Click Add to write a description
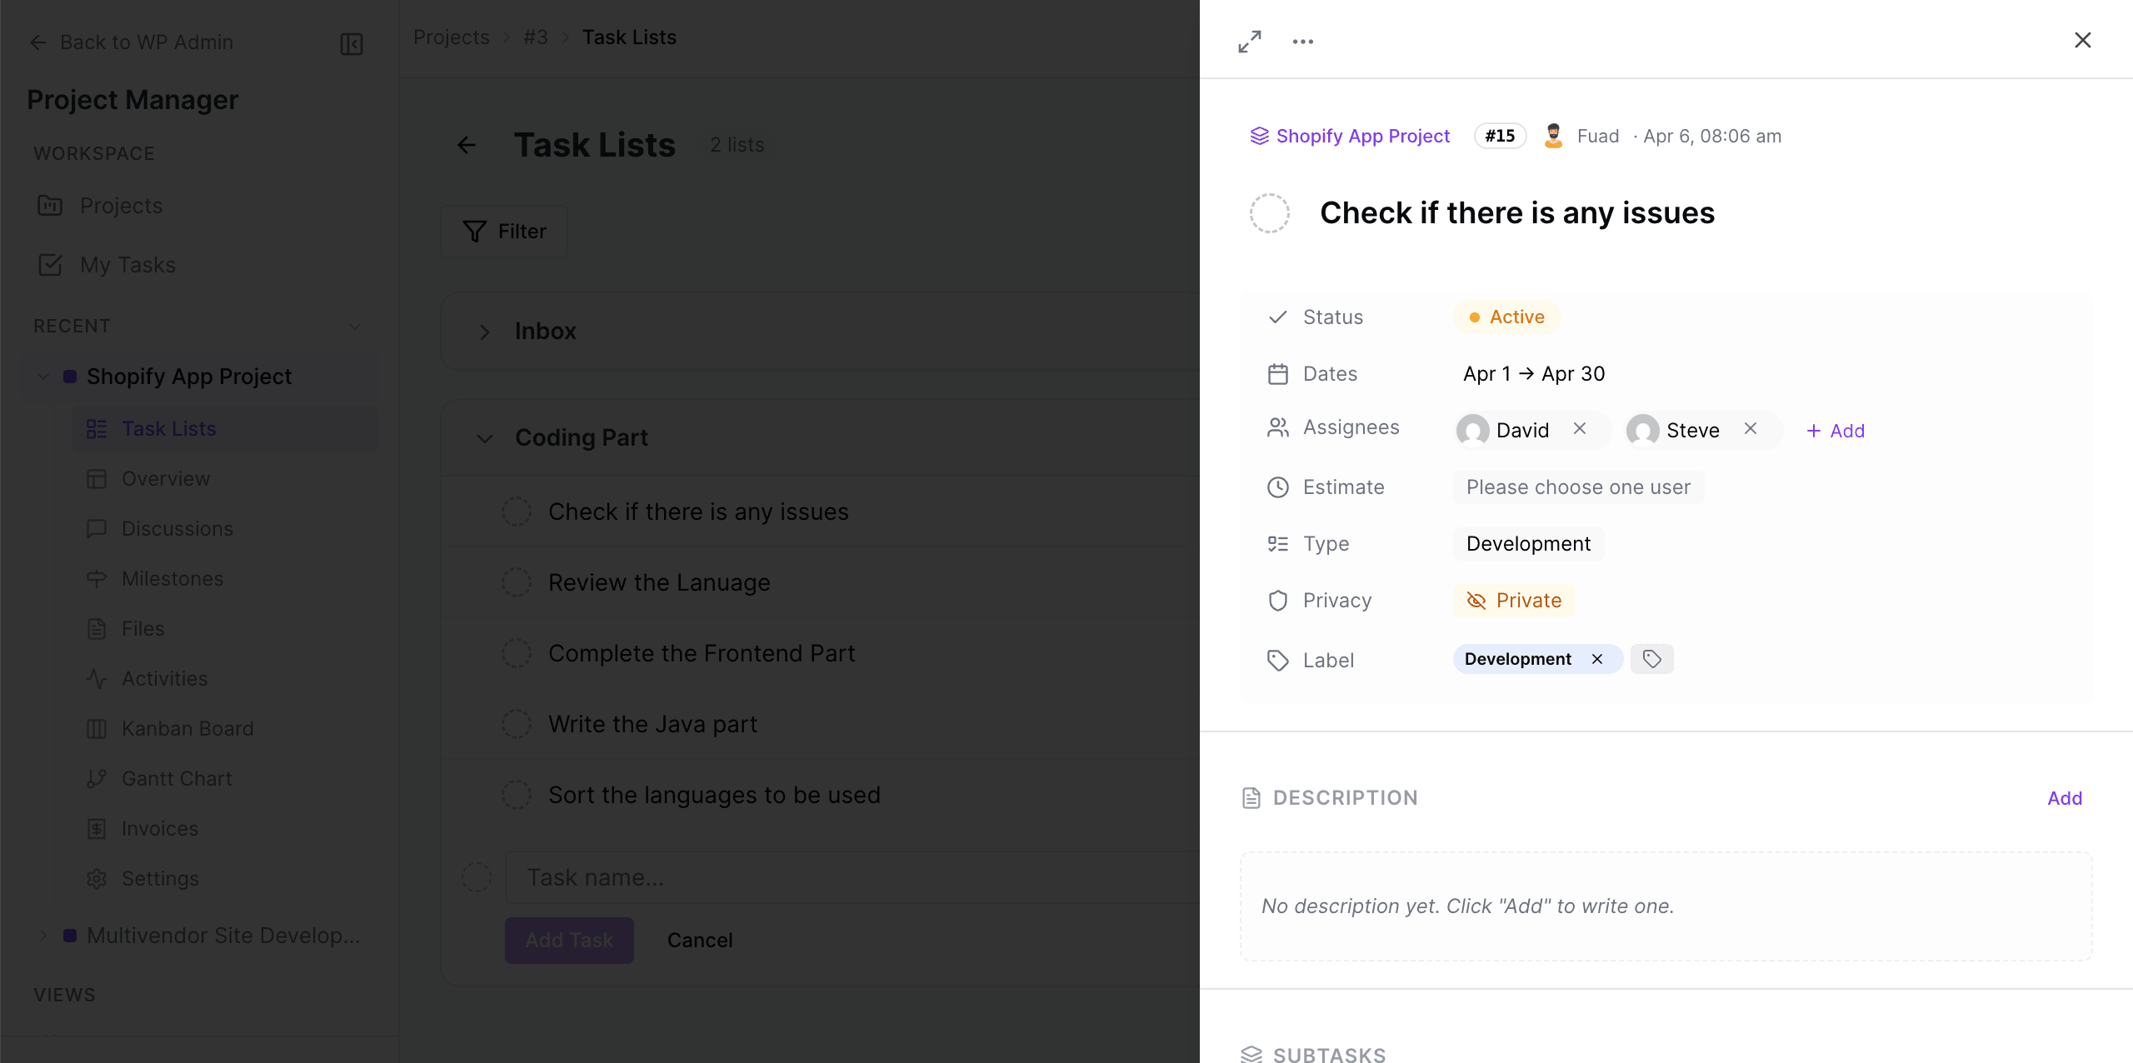2133x1063 pixels. tap(2064, 797)
